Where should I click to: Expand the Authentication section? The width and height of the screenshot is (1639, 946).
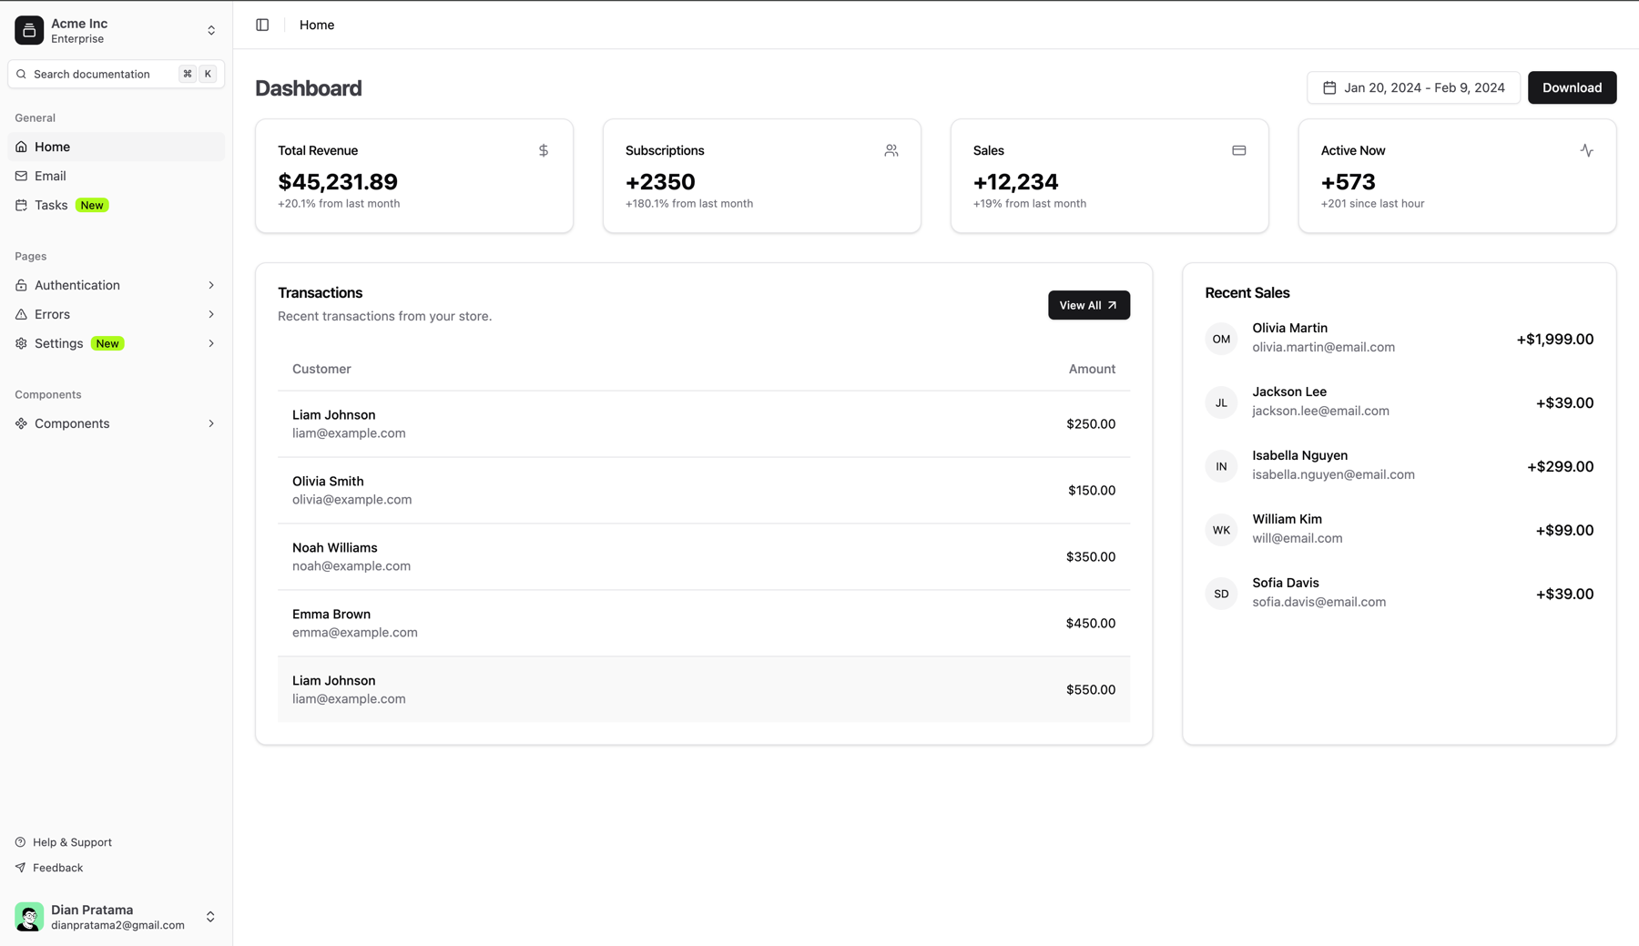tap(210, 285)
